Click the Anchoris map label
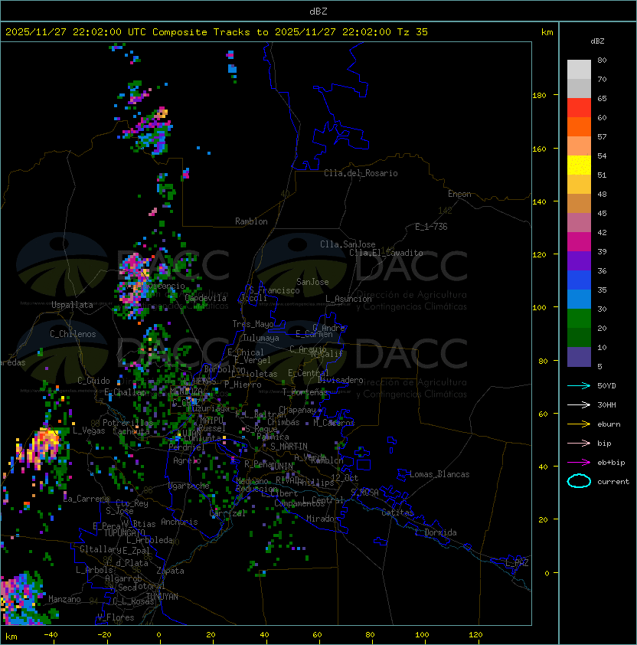Image resolution: width=637 pixels, height=645 pixels. (179, 522)
